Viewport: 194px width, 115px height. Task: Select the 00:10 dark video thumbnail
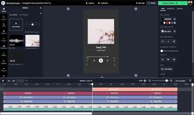(x=16, y=57)
